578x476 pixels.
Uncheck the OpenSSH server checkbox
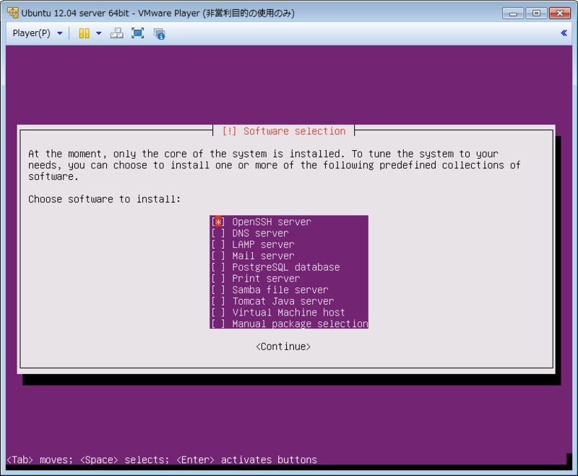pyautogui.click(x=218, y=222)
